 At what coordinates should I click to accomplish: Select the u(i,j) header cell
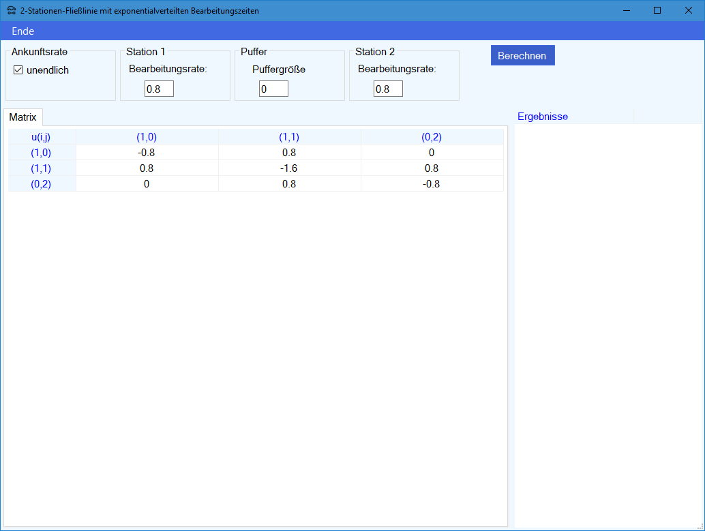coord(41,137)
